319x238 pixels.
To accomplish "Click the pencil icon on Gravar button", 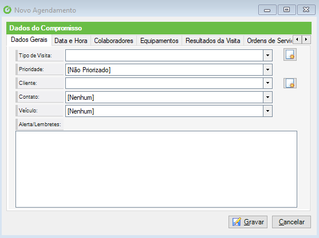I will (237, 222).
